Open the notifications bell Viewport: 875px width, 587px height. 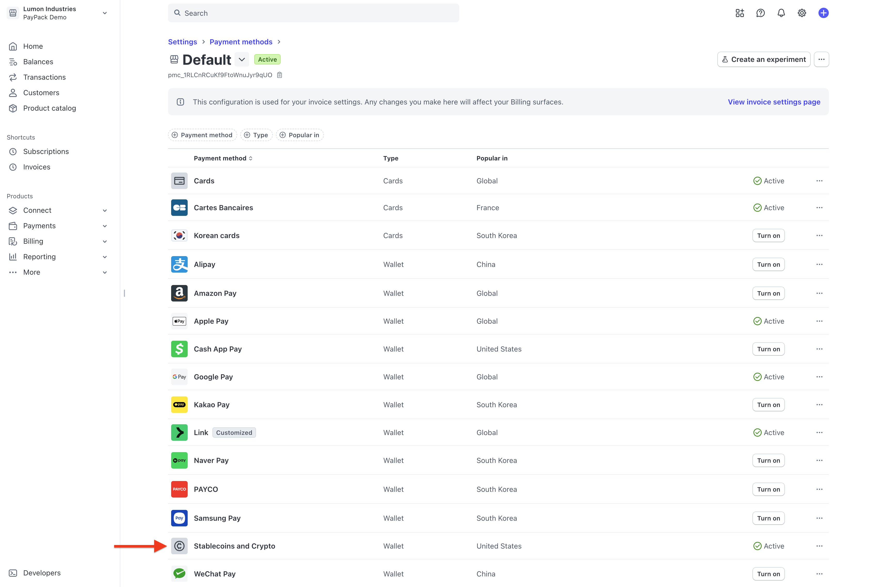coord(781,13)
